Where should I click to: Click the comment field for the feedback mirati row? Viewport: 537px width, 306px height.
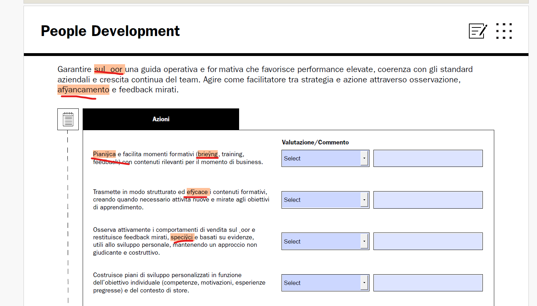coord(428,241)
